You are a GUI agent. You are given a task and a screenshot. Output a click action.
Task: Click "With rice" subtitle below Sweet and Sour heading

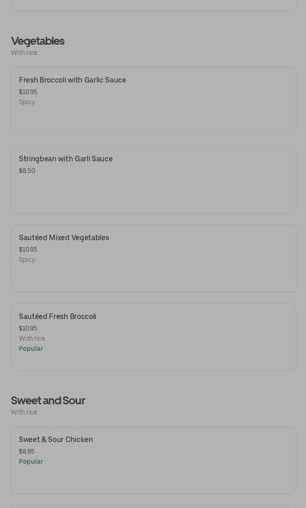point(25,413)
